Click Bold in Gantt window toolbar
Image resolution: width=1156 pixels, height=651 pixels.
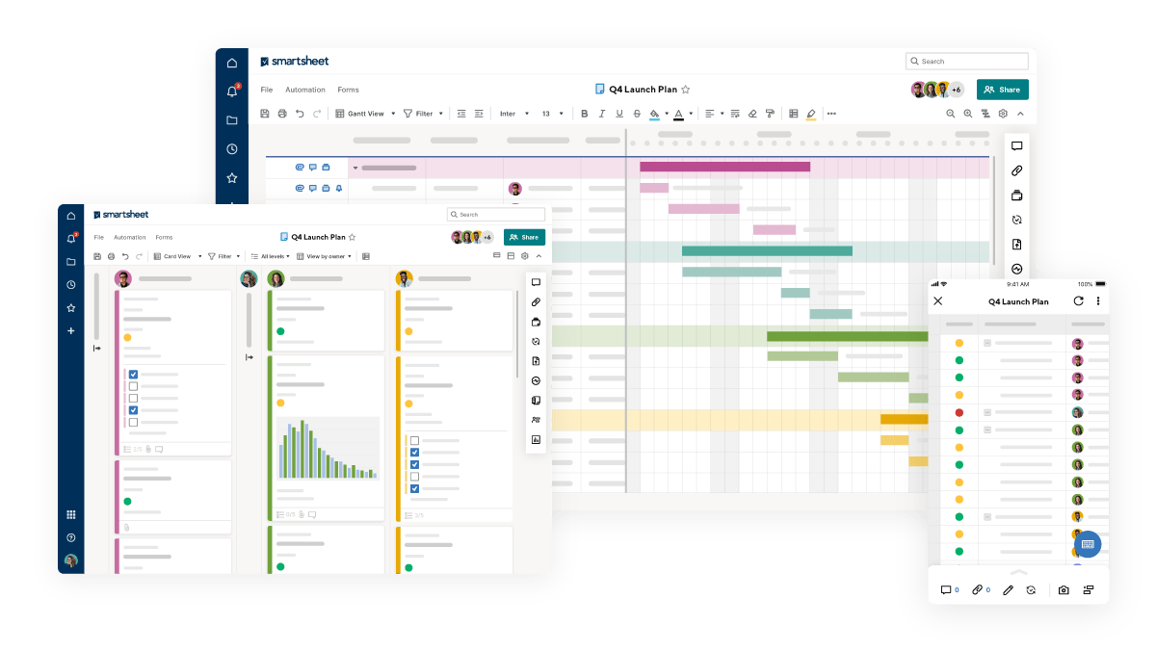[584, 114]
